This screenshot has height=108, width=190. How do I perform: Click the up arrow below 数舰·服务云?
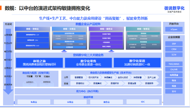[111, 51]
